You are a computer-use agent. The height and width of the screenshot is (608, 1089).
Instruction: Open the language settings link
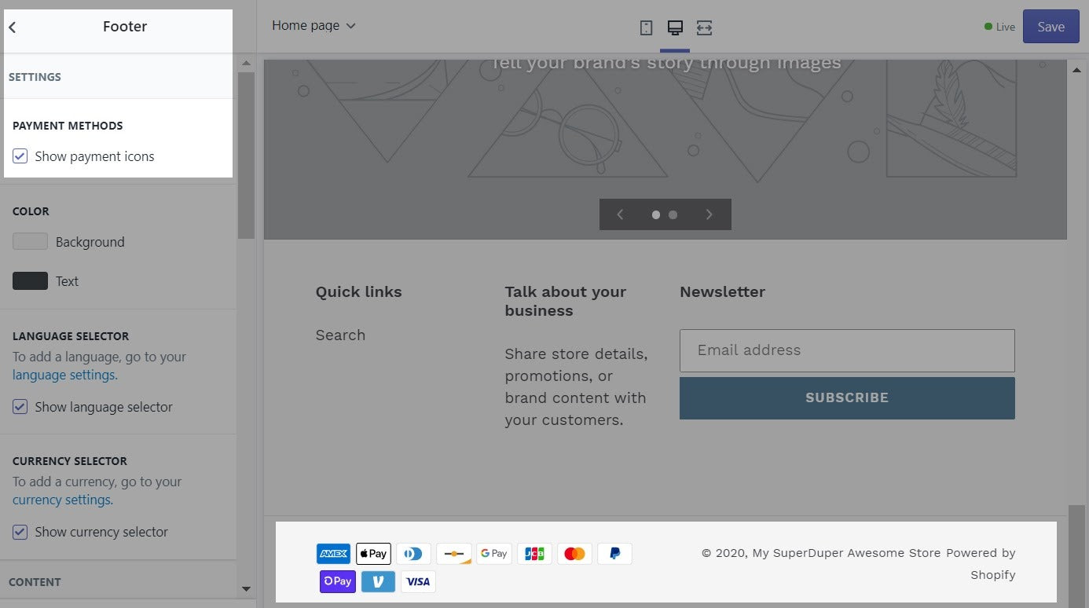coord(65,375)
